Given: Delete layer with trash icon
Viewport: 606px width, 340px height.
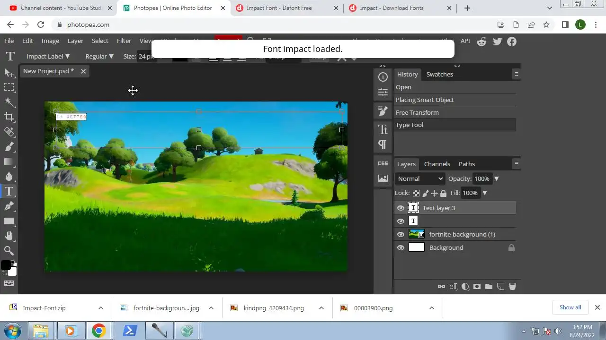Looking at the screenshot, I should point(512,286).
